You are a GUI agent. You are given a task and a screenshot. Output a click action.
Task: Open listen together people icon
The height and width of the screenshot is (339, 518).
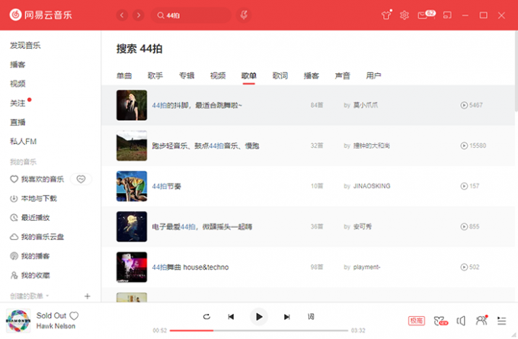coord(481,320)
